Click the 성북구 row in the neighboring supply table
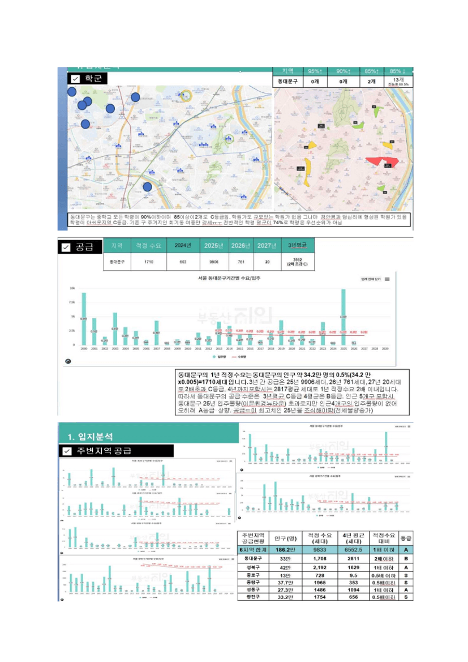The height and width of the screenshot is (662, 468). click(x=325, y=567)
